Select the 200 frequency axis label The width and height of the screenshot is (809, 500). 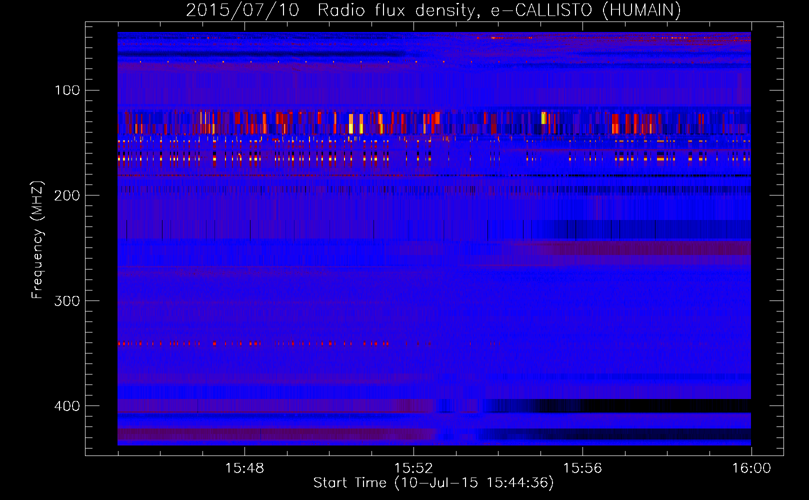(x=67, y=195)
